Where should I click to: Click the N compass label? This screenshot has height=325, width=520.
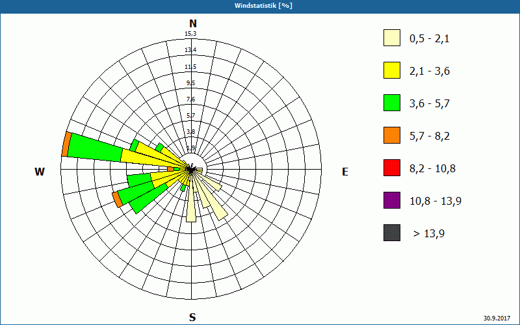[192, 23]
